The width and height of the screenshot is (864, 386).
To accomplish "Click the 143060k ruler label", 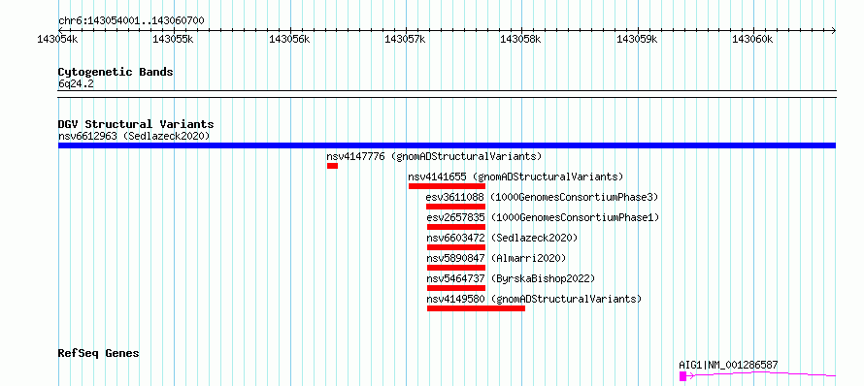I will pos(753,39).
